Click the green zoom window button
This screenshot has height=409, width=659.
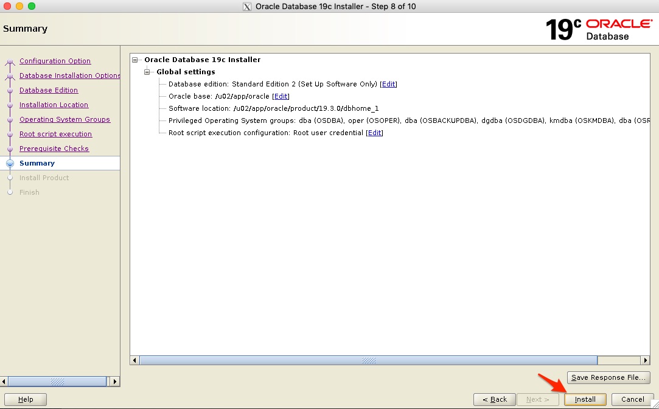click(32, 6)
